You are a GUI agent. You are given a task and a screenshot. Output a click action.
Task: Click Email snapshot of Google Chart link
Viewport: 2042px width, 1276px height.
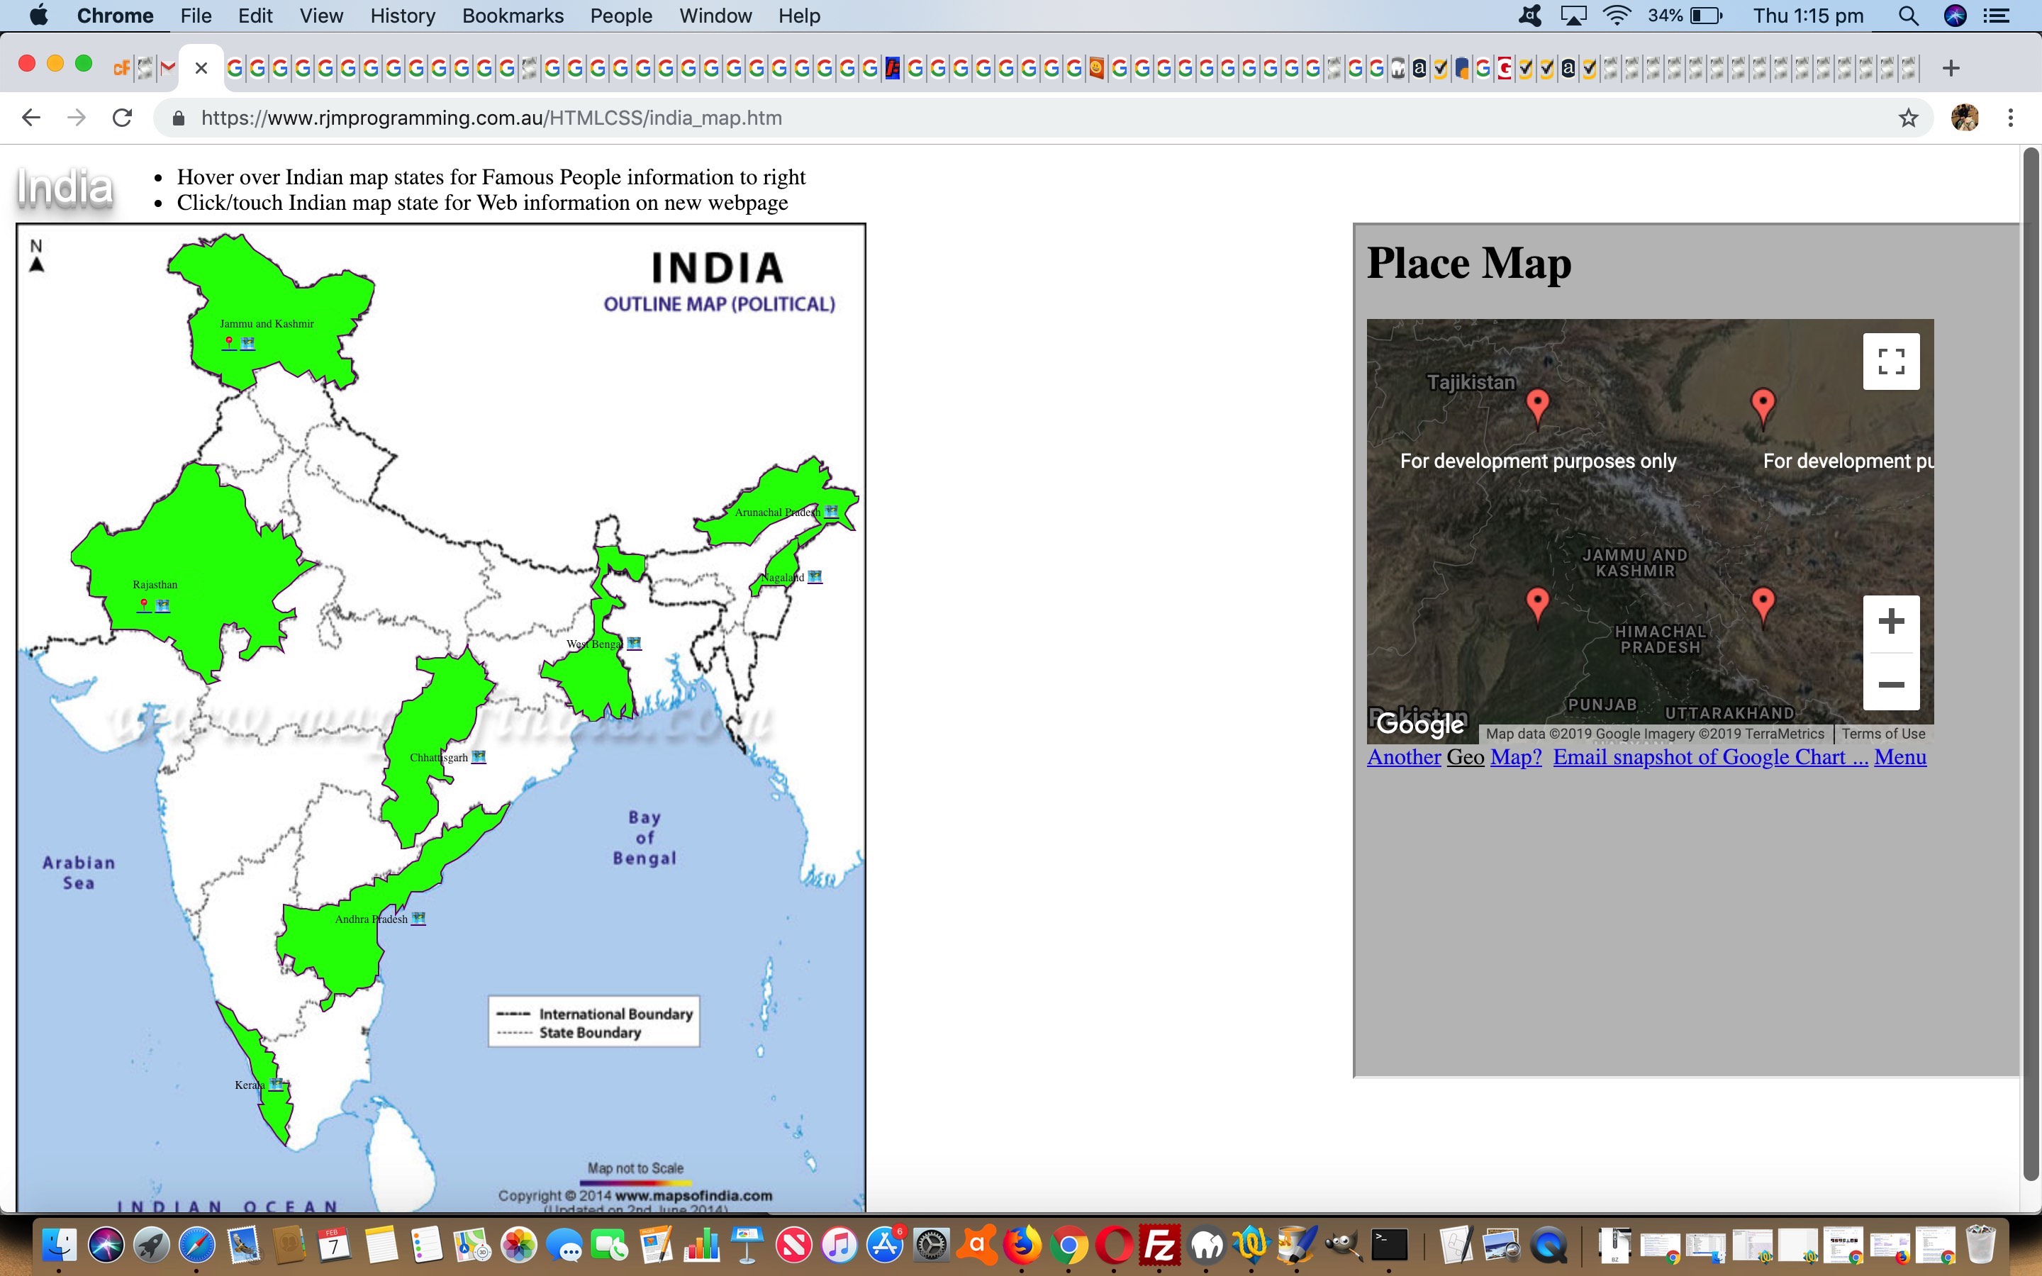click(1709, 757)
